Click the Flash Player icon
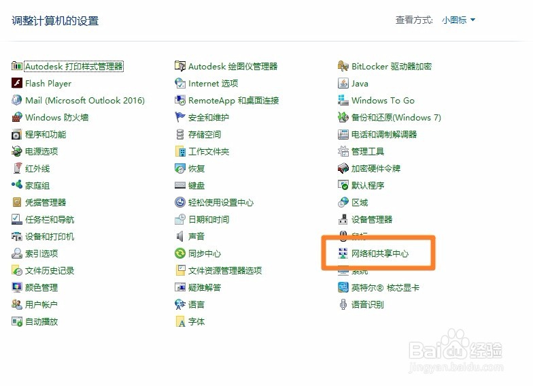 click(x=17, y=84)
